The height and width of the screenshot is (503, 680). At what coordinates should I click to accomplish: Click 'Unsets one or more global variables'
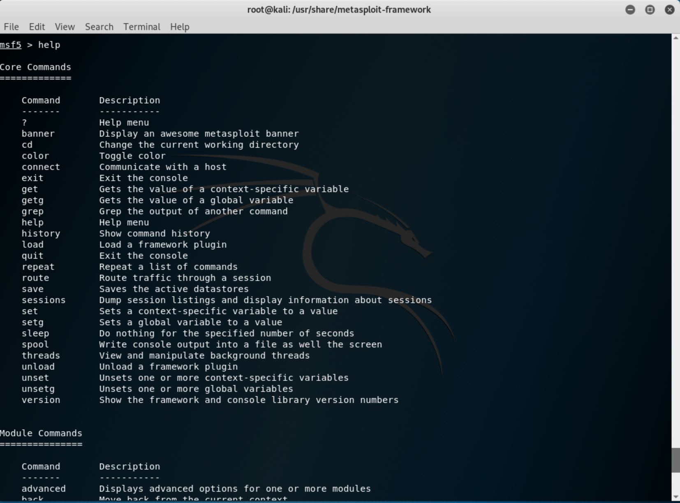tap(196, 389)
